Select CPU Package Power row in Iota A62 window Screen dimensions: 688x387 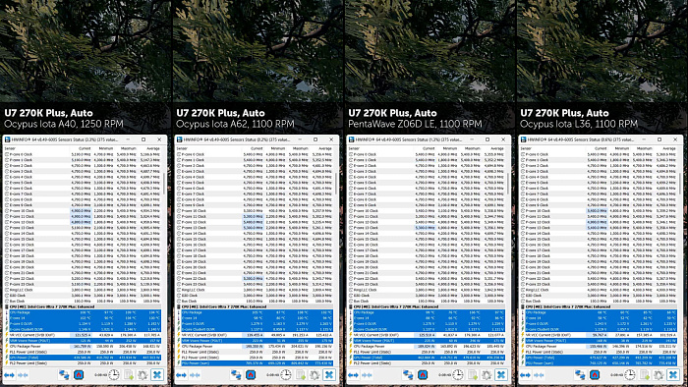[255, 347]
